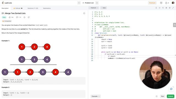Click the 'class Solution:' code line
The width and height of the screenshot is (176, 99).
(101, 33)
